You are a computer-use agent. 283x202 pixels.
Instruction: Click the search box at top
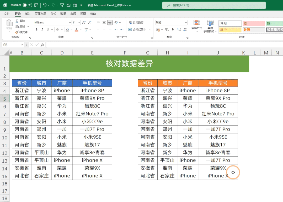(x=214, y=5)
